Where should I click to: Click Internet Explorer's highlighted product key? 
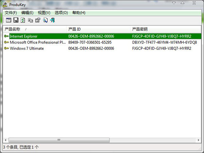(x=162, y=36)
